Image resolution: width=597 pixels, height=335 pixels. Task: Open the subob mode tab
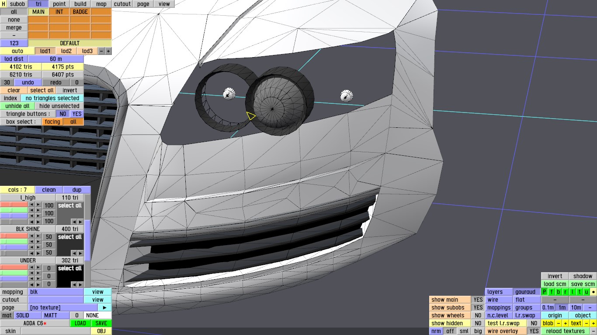click(x=17, y=4)
